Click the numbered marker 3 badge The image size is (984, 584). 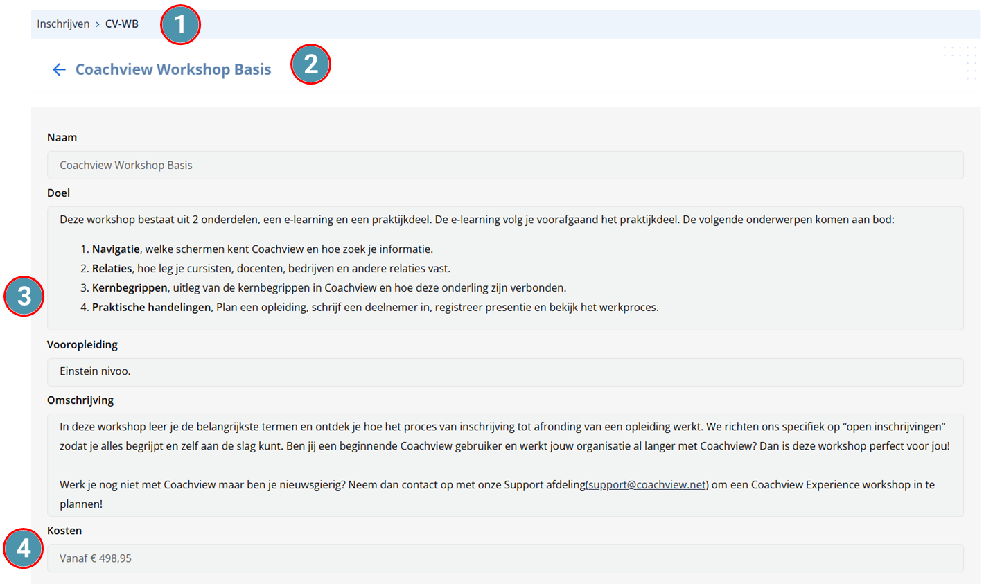24,297
